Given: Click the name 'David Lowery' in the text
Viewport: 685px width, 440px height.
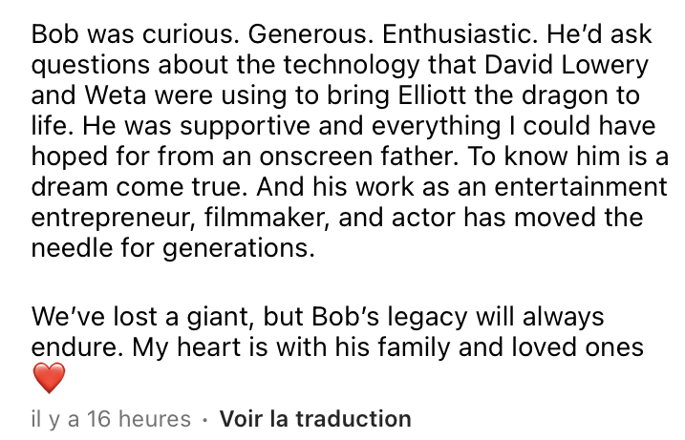Looking at the screenshot, I should tap(567, 66).
